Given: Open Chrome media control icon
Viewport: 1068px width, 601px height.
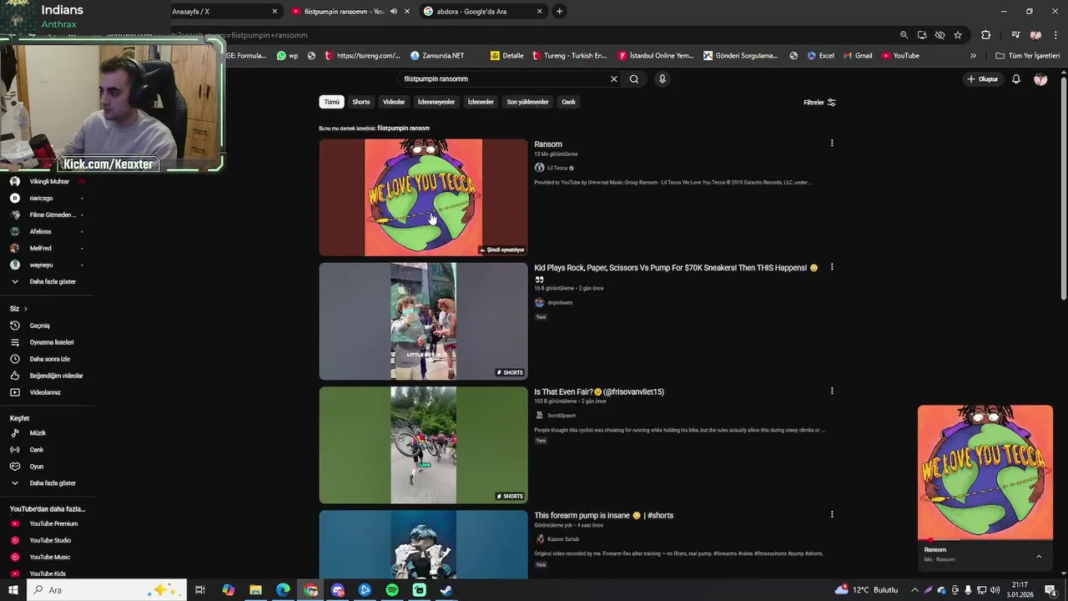Looking at the screenshot, I should click(1015, 35).
